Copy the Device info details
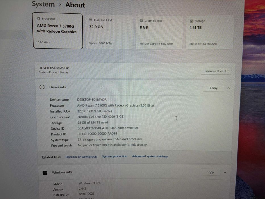Screen dimensions: 265x199 [214, 88]
